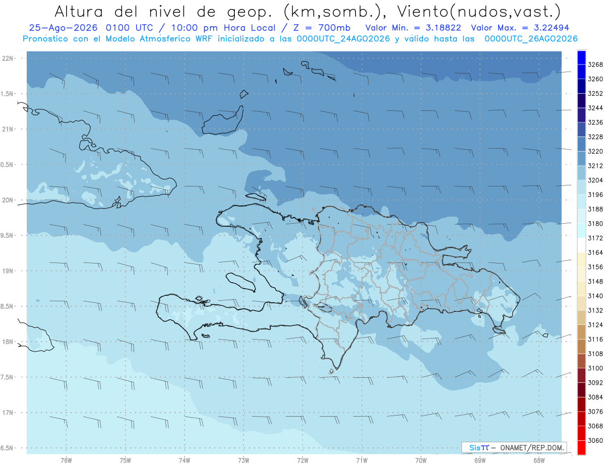Click the latitude label '8.5N'
This screenshot has height=467, width=605.
point(8,306)
